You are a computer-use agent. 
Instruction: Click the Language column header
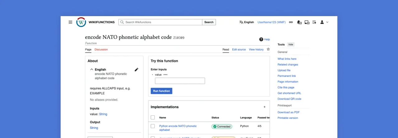(246, 118)
